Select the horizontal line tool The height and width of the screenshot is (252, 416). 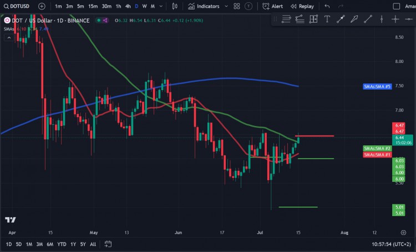point(409,19)
